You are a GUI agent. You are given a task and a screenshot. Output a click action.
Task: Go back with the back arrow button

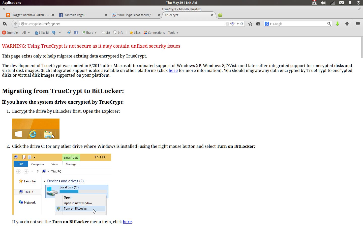tap(16, 24)
